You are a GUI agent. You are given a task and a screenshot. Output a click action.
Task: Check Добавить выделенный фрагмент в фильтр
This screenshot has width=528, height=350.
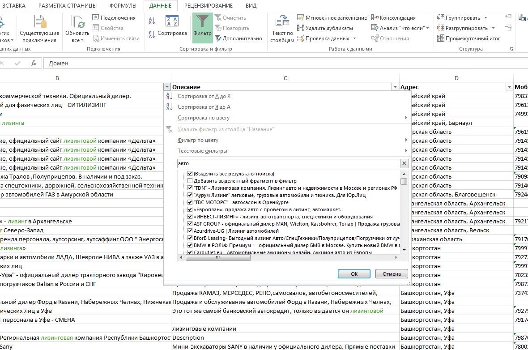190,181
